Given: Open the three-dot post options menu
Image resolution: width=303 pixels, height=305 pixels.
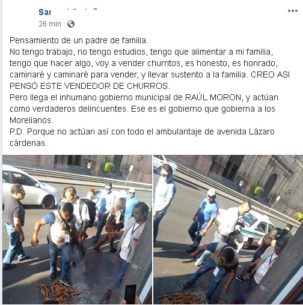Looking at the screenshot, I should (x=292, y=11).
